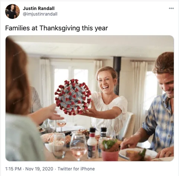Click the black-capped dressing bottle on the table
This screenshot has height=176, width=179.
pos(92,143)
